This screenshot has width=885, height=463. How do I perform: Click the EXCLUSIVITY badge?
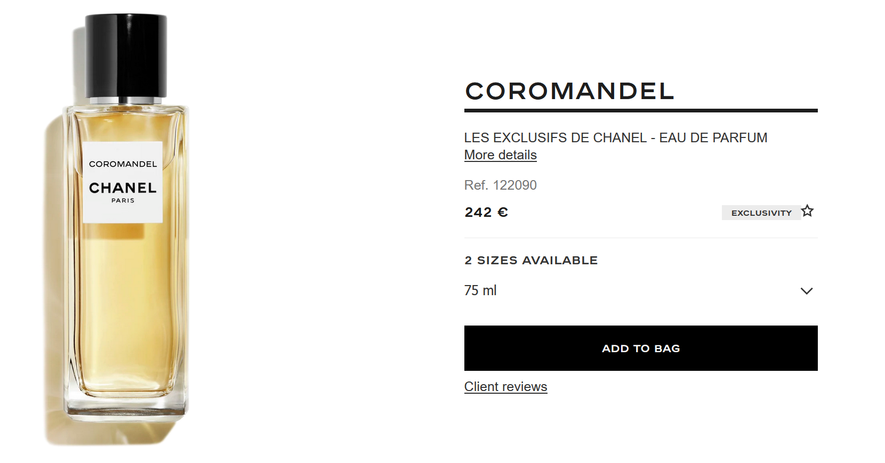(761, 213)
